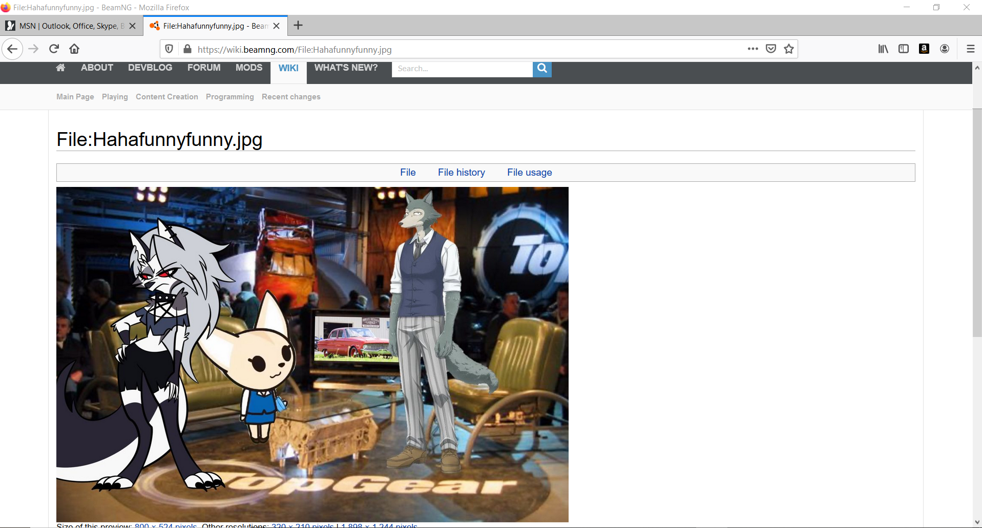The height and width of the screenshot is (528, 982).
Task: Open Firefox account menu
Action: coord(945,49)
